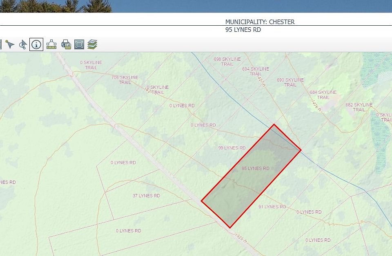392x256 pixels.
Task: Click the full extent frame tool
Action: tap(79, 44)
